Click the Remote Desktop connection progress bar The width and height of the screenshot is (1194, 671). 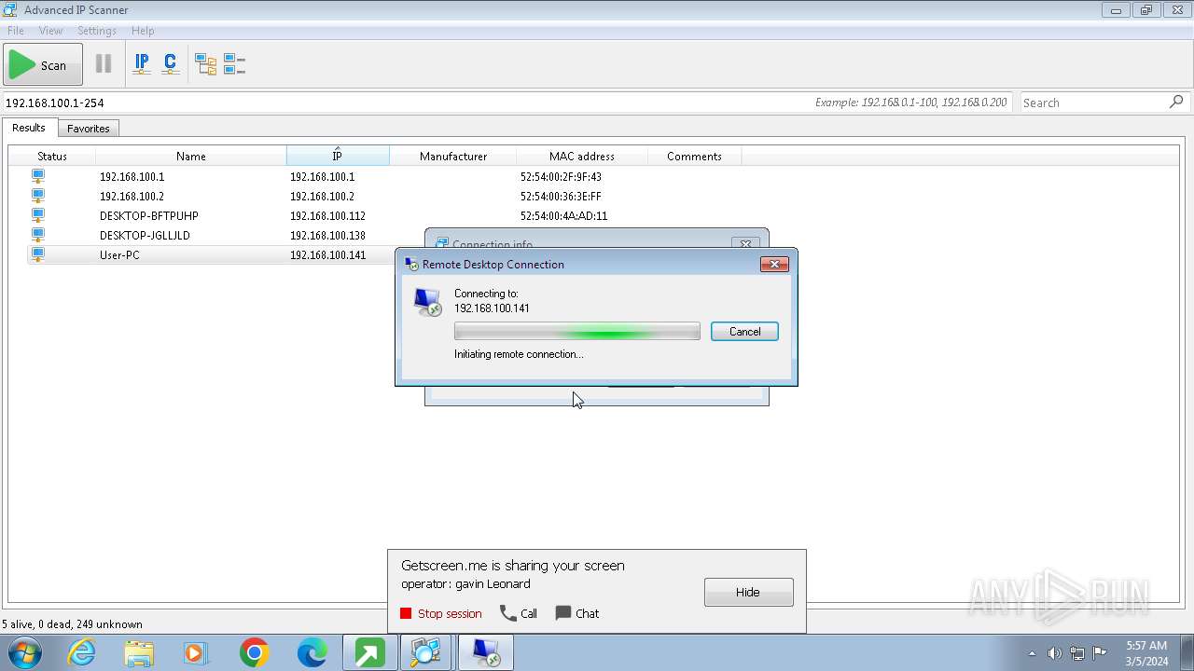[x=576, y=332]
